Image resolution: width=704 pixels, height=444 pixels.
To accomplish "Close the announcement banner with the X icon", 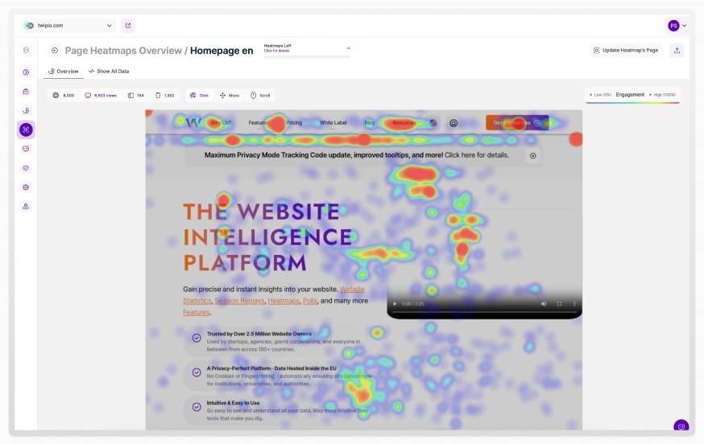I will (x=532, y=155).
